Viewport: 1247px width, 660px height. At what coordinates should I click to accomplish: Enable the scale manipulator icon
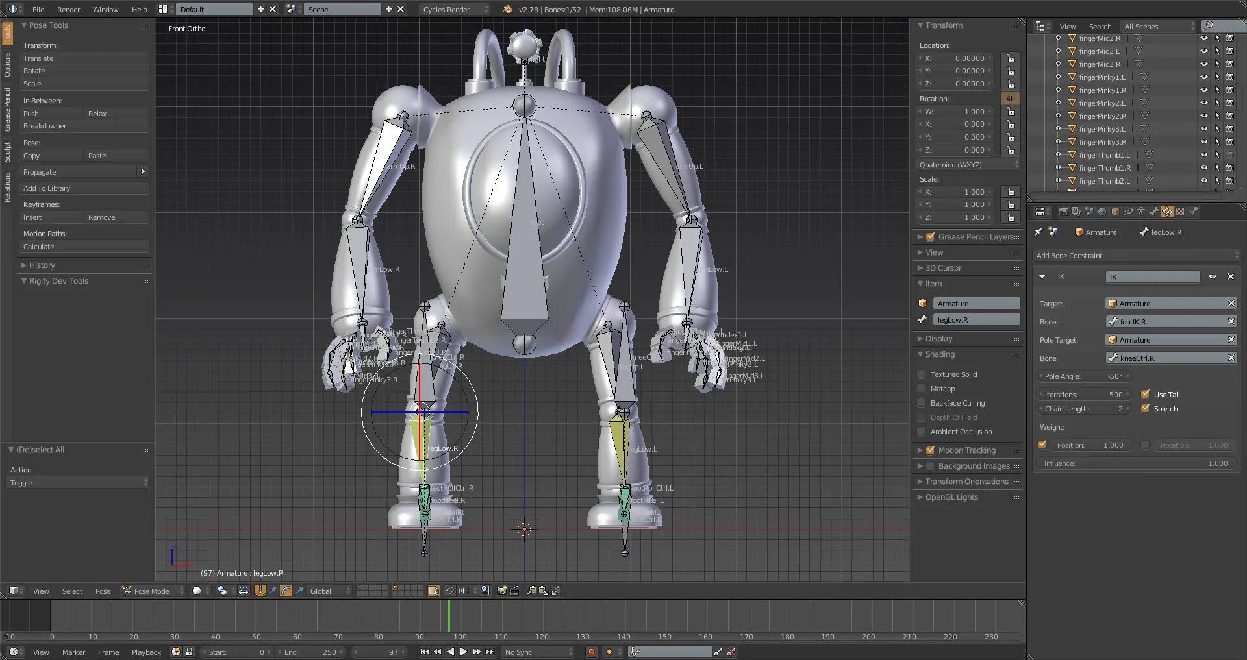pyautogui.click(x=299, y=591)
